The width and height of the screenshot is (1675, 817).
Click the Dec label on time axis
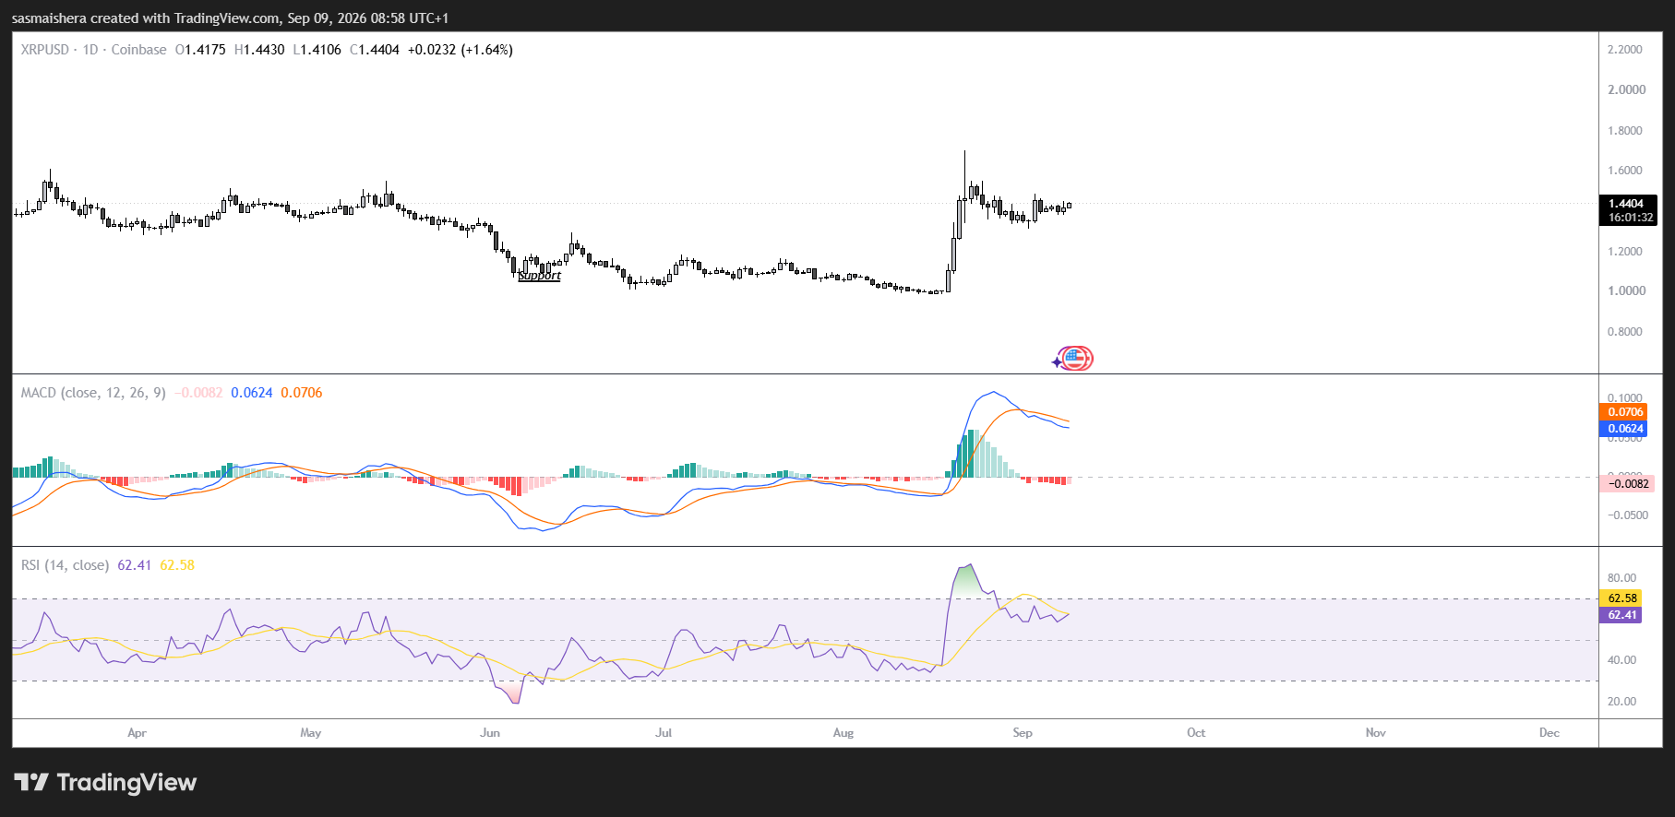click(1549, 733)
